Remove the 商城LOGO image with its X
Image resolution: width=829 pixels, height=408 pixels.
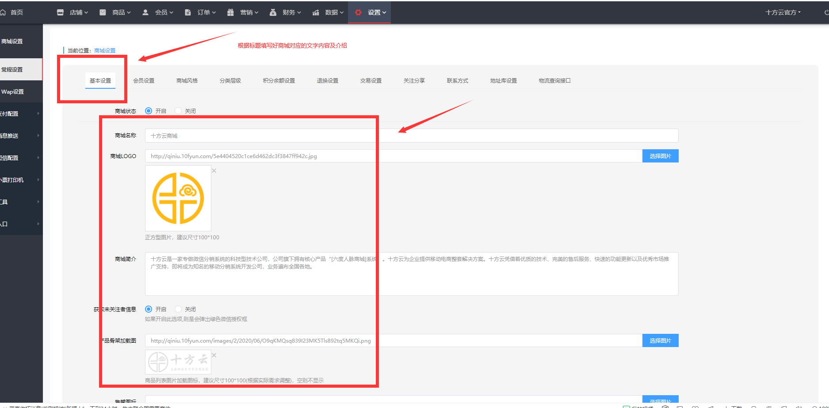(214, 170)
